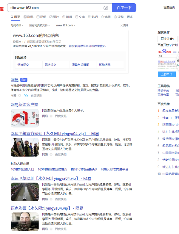The height and width of the screenshot is (234, 179).
Task: Open the 采购 tab
Action: tap(119, 17)
